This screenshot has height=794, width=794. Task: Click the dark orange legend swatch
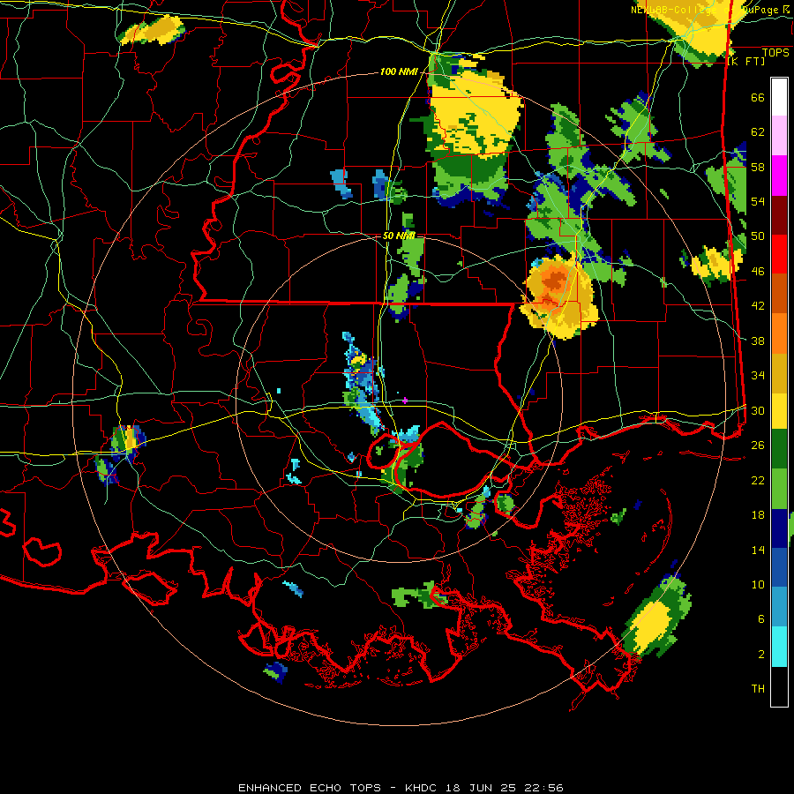(779, 294)
